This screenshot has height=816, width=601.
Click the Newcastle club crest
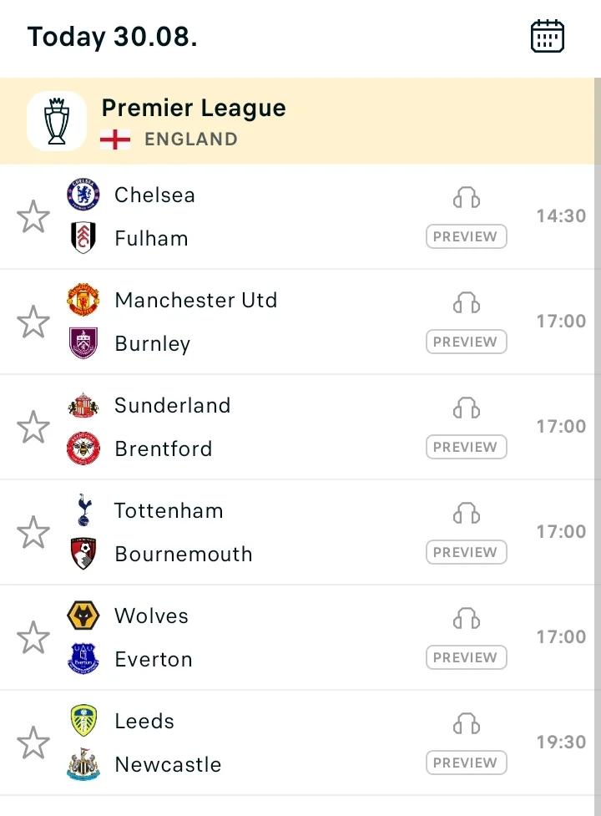click(83, 764)
